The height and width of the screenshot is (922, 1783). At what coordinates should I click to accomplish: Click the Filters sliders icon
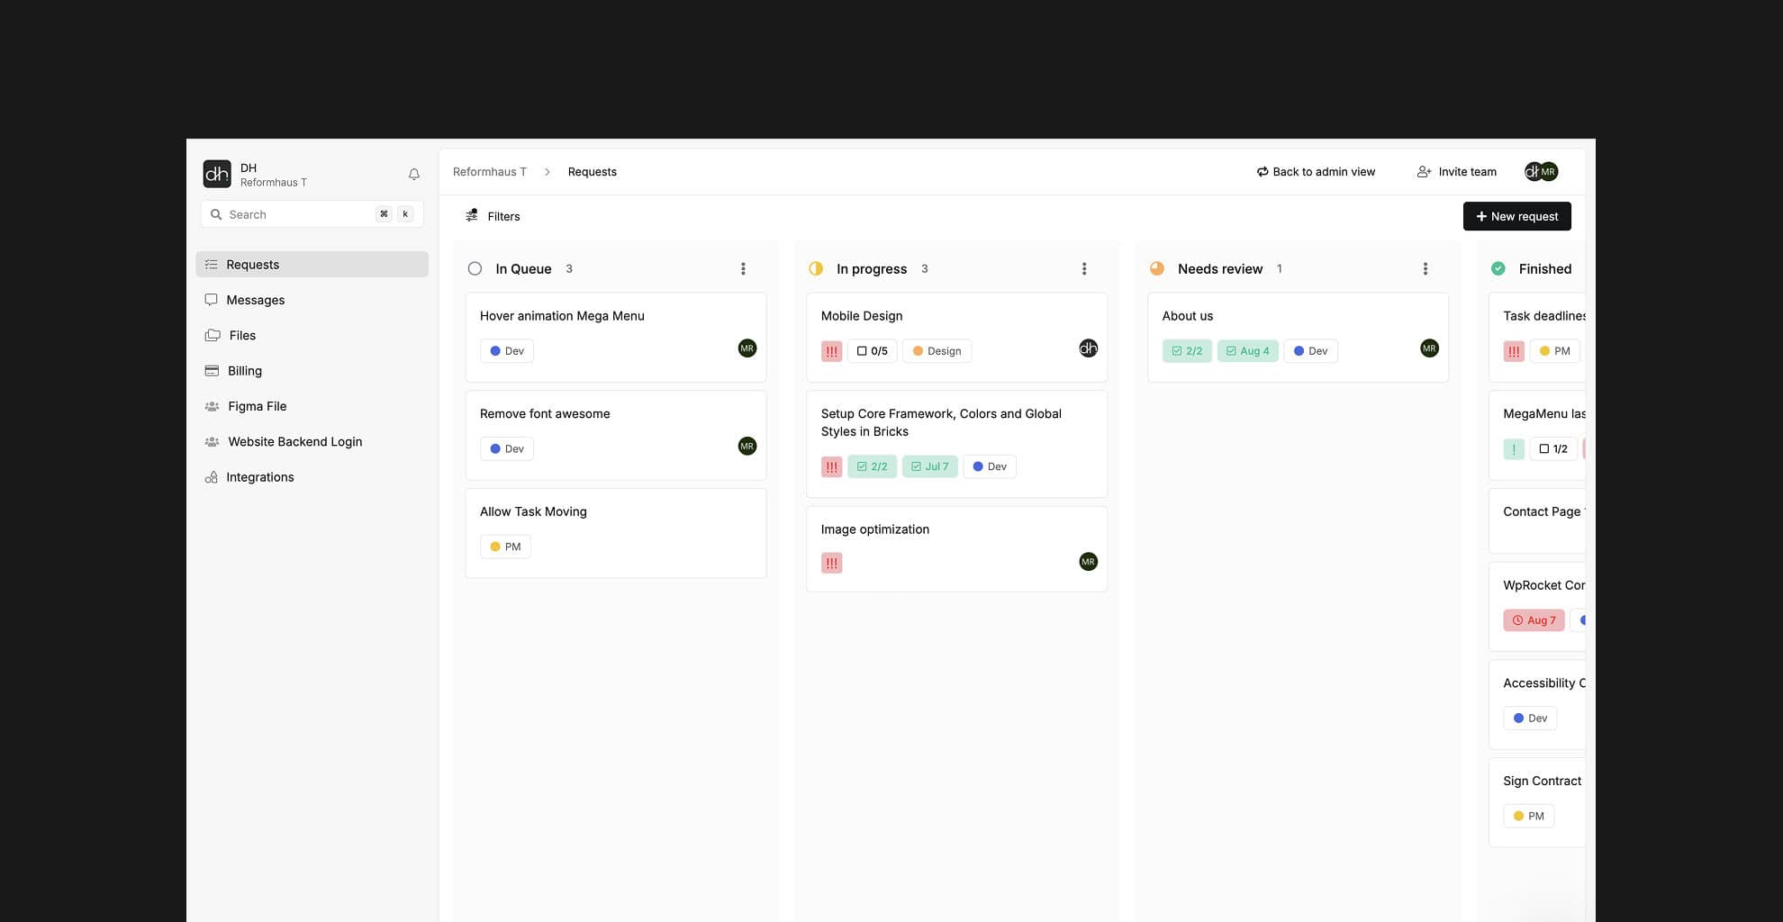(472, 215)
